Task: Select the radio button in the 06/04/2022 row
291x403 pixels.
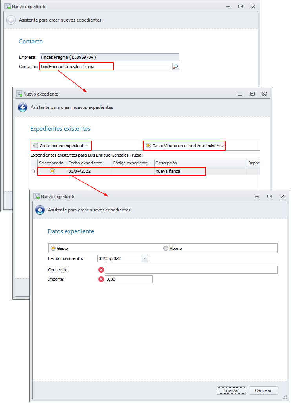Action: click(x=52, y=171)
